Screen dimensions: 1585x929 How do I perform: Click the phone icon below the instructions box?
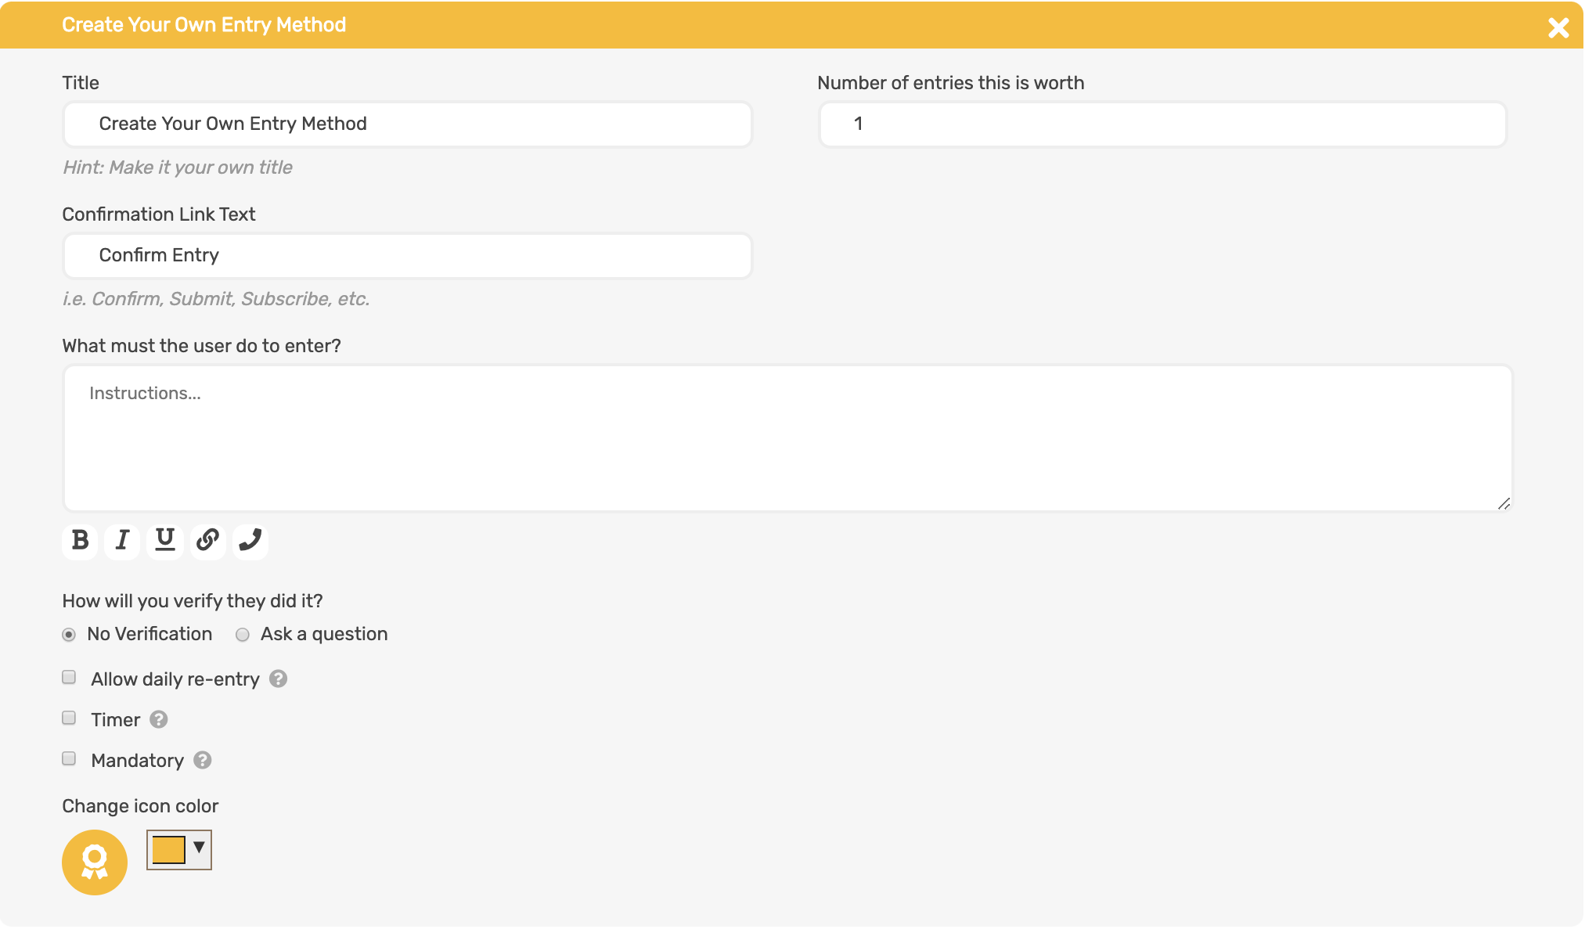pyautogui.click(x=250, y=541)
